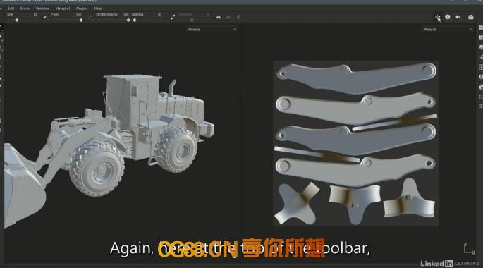Open the globe icon in the right dock

pos(481,87)
